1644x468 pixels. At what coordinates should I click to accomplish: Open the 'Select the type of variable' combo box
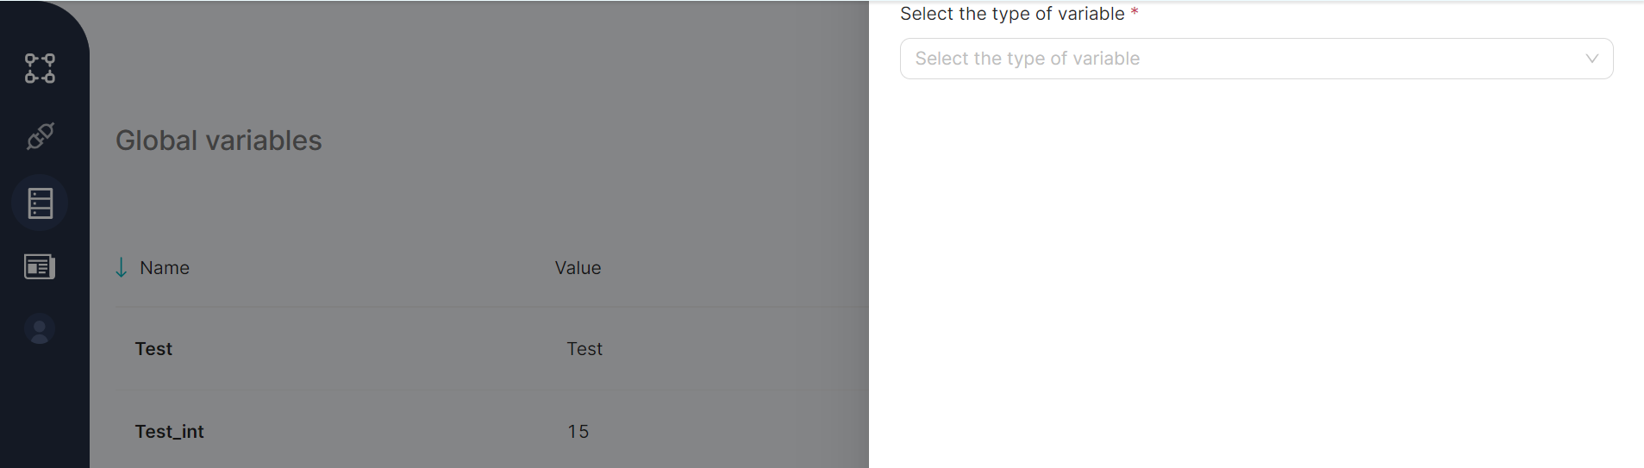(x=1241, y=59)
